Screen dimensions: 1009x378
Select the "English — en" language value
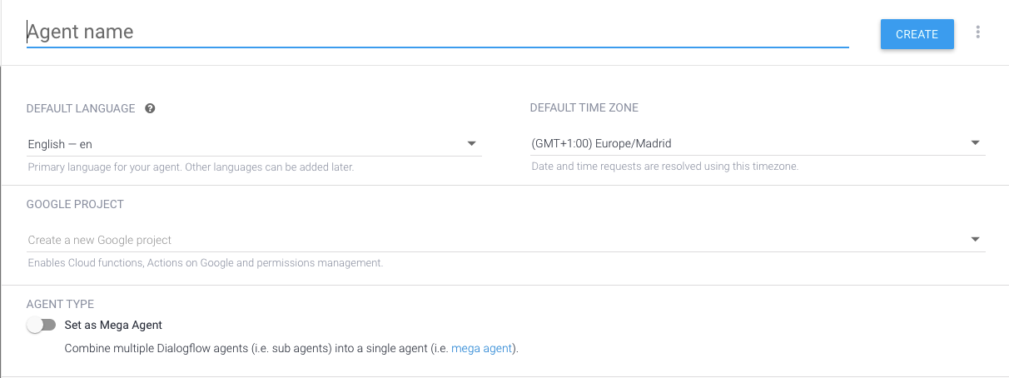(60, 144)
